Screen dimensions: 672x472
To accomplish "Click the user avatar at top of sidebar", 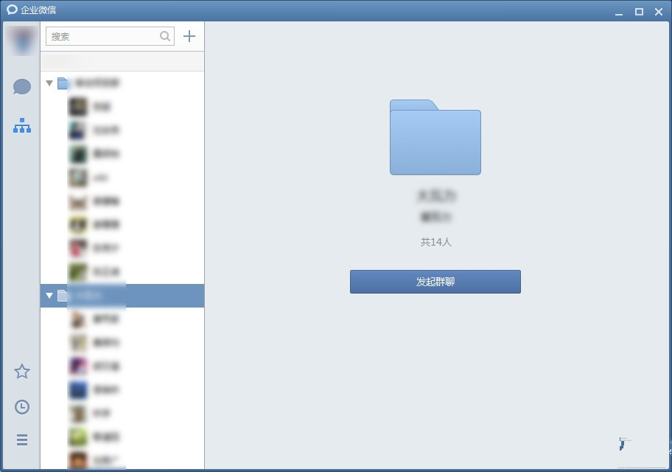I will click(x=22, y=41).
